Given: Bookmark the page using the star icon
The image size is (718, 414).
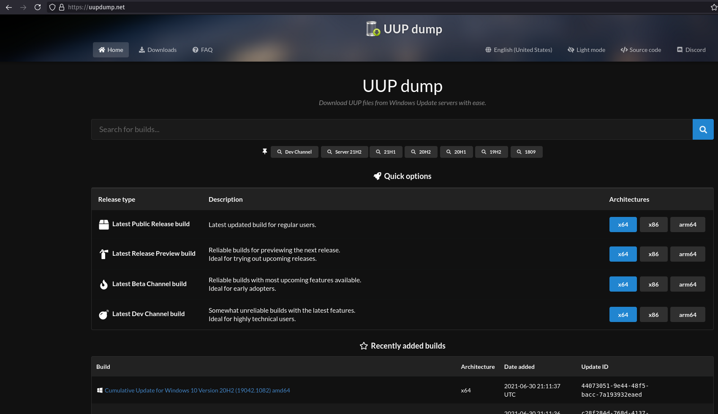Looking at the screenshot, I should 714,7.
